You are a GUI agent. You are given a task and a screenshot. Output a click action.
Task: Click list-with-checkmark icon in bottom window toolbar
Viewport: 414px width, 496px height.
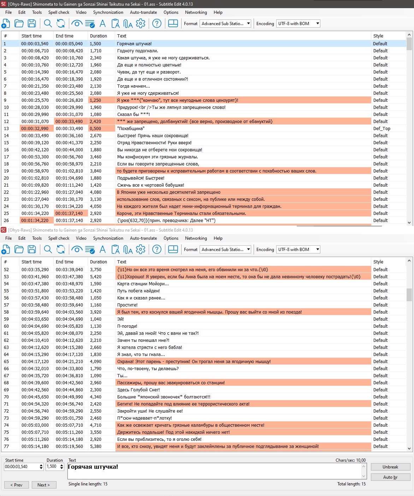click(x=90, y=250)
